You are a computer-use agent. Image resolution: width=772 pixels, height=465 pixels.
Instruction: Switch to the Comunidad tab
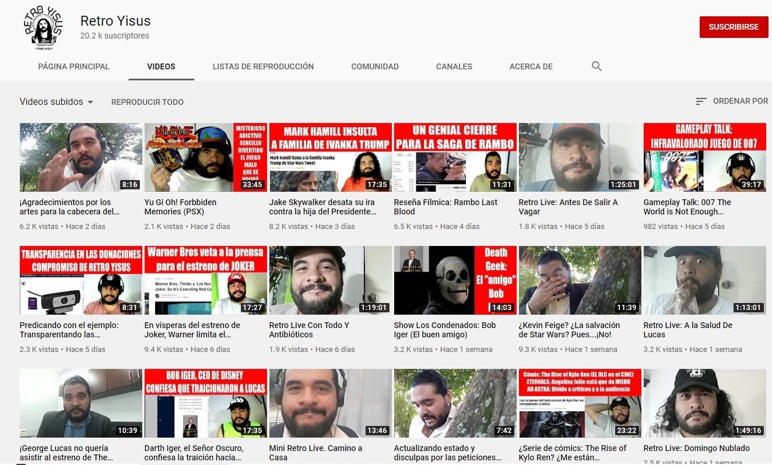coord(375,66)
